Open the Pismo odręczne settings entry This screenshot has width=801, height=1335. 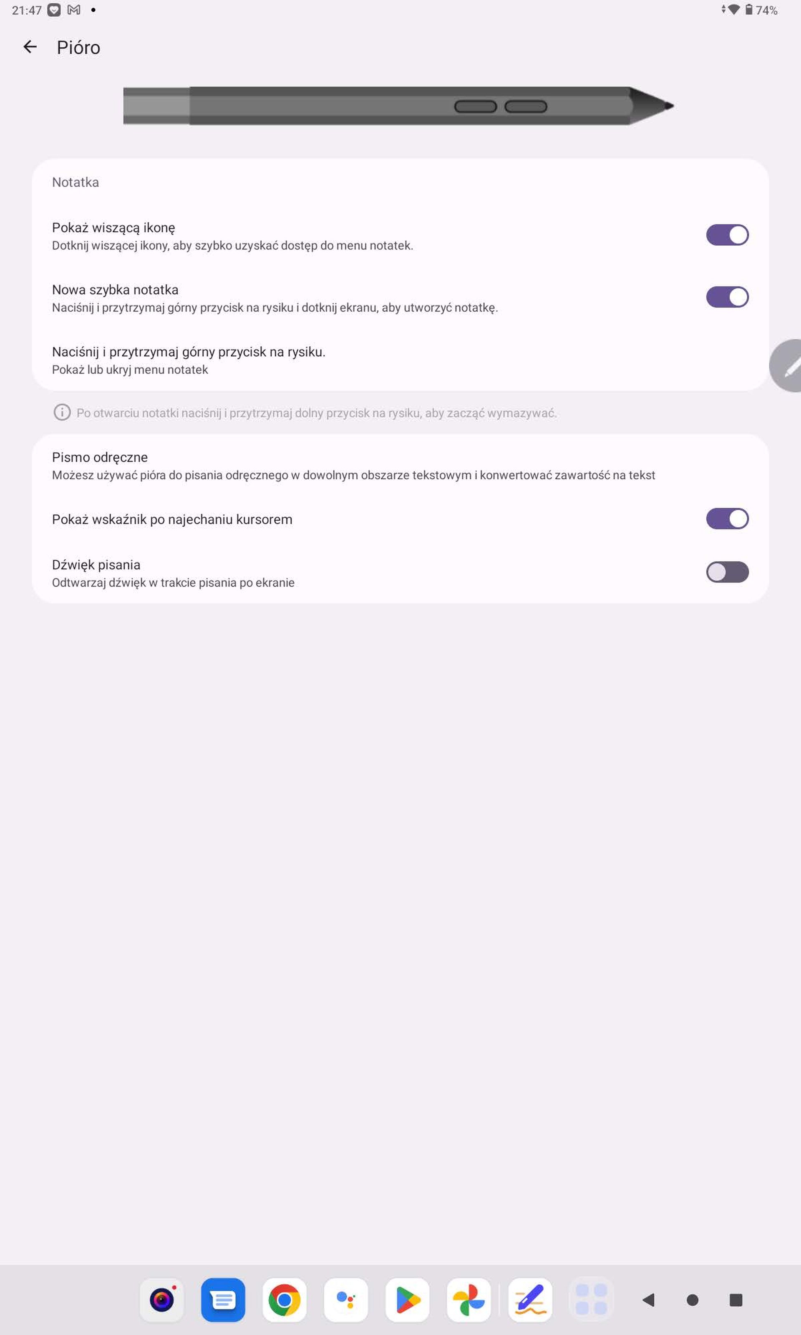pos(400,466)
